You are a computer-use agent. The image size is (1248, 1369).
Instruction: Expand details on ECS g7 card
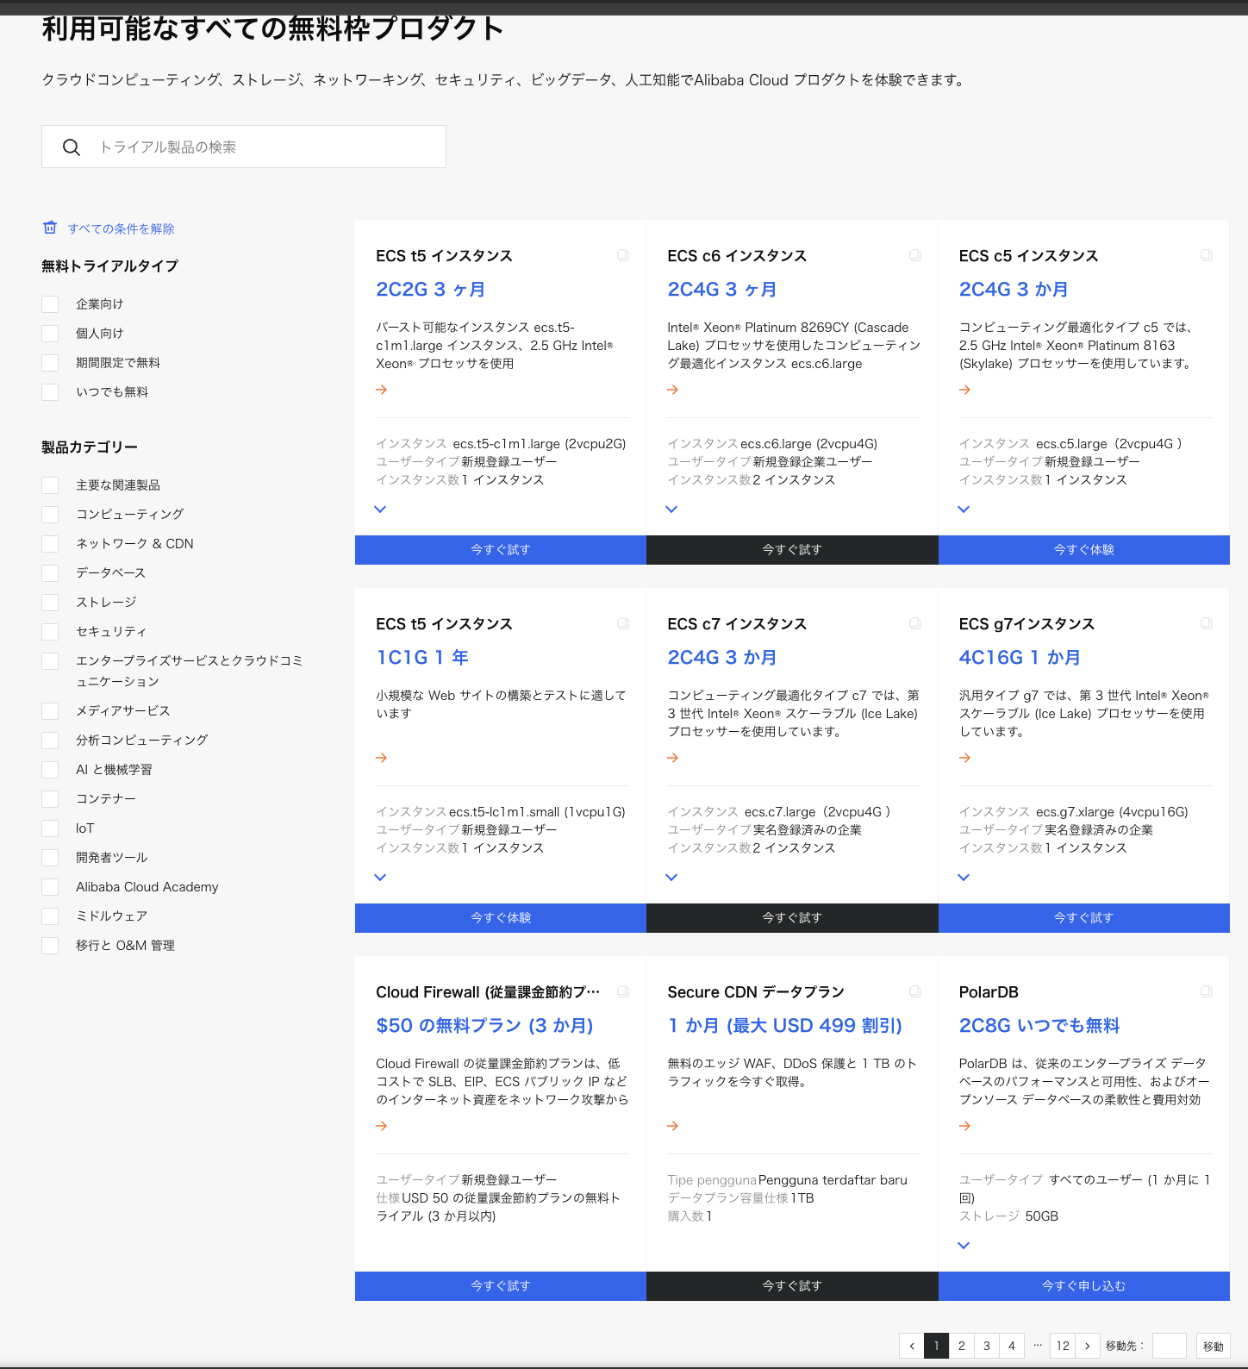coord(964,877)
